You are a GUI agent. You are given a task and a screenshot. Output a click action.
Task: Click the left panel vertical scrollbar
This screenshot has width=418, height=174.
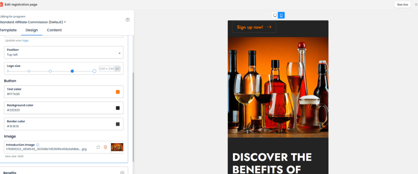coord(133,117)
